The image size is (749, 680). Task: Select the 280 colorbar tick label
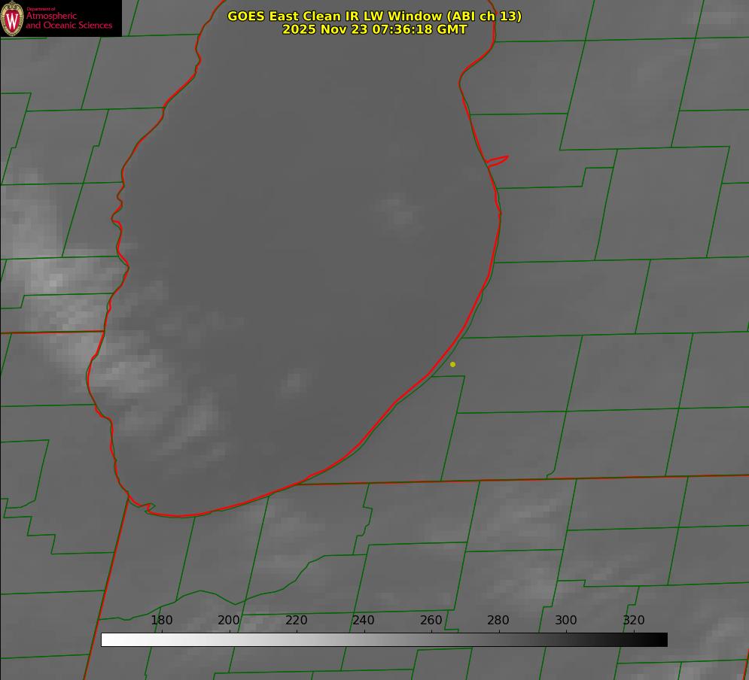[498, 621]
